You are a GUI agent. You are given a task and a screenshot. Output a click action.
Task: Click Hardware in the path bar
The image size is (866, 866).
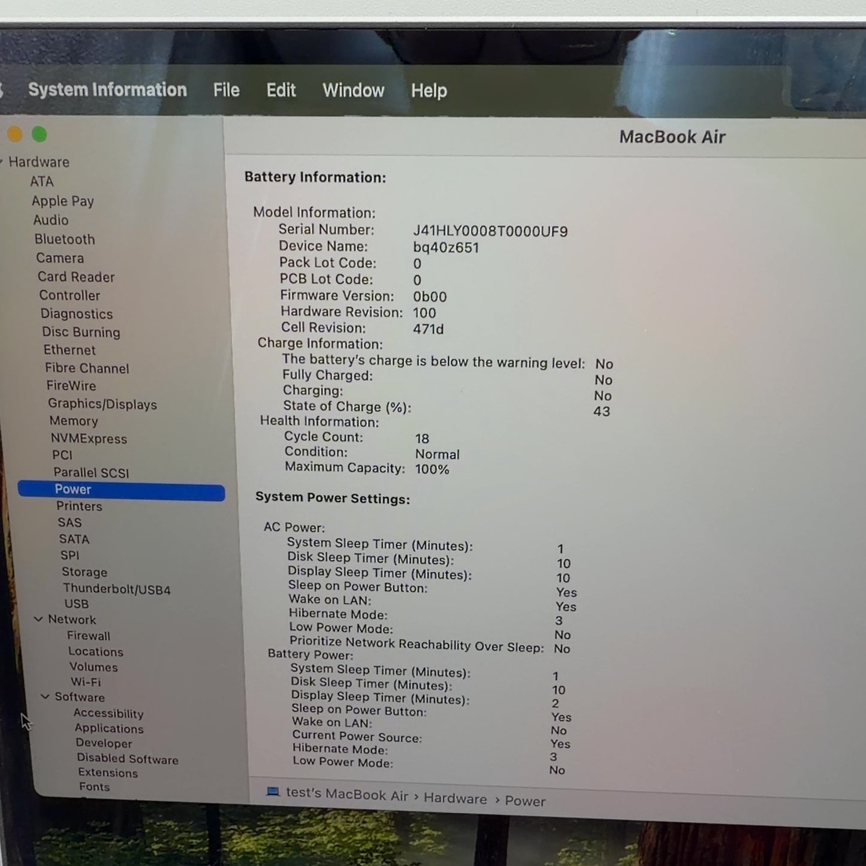(x=455, y=798)
